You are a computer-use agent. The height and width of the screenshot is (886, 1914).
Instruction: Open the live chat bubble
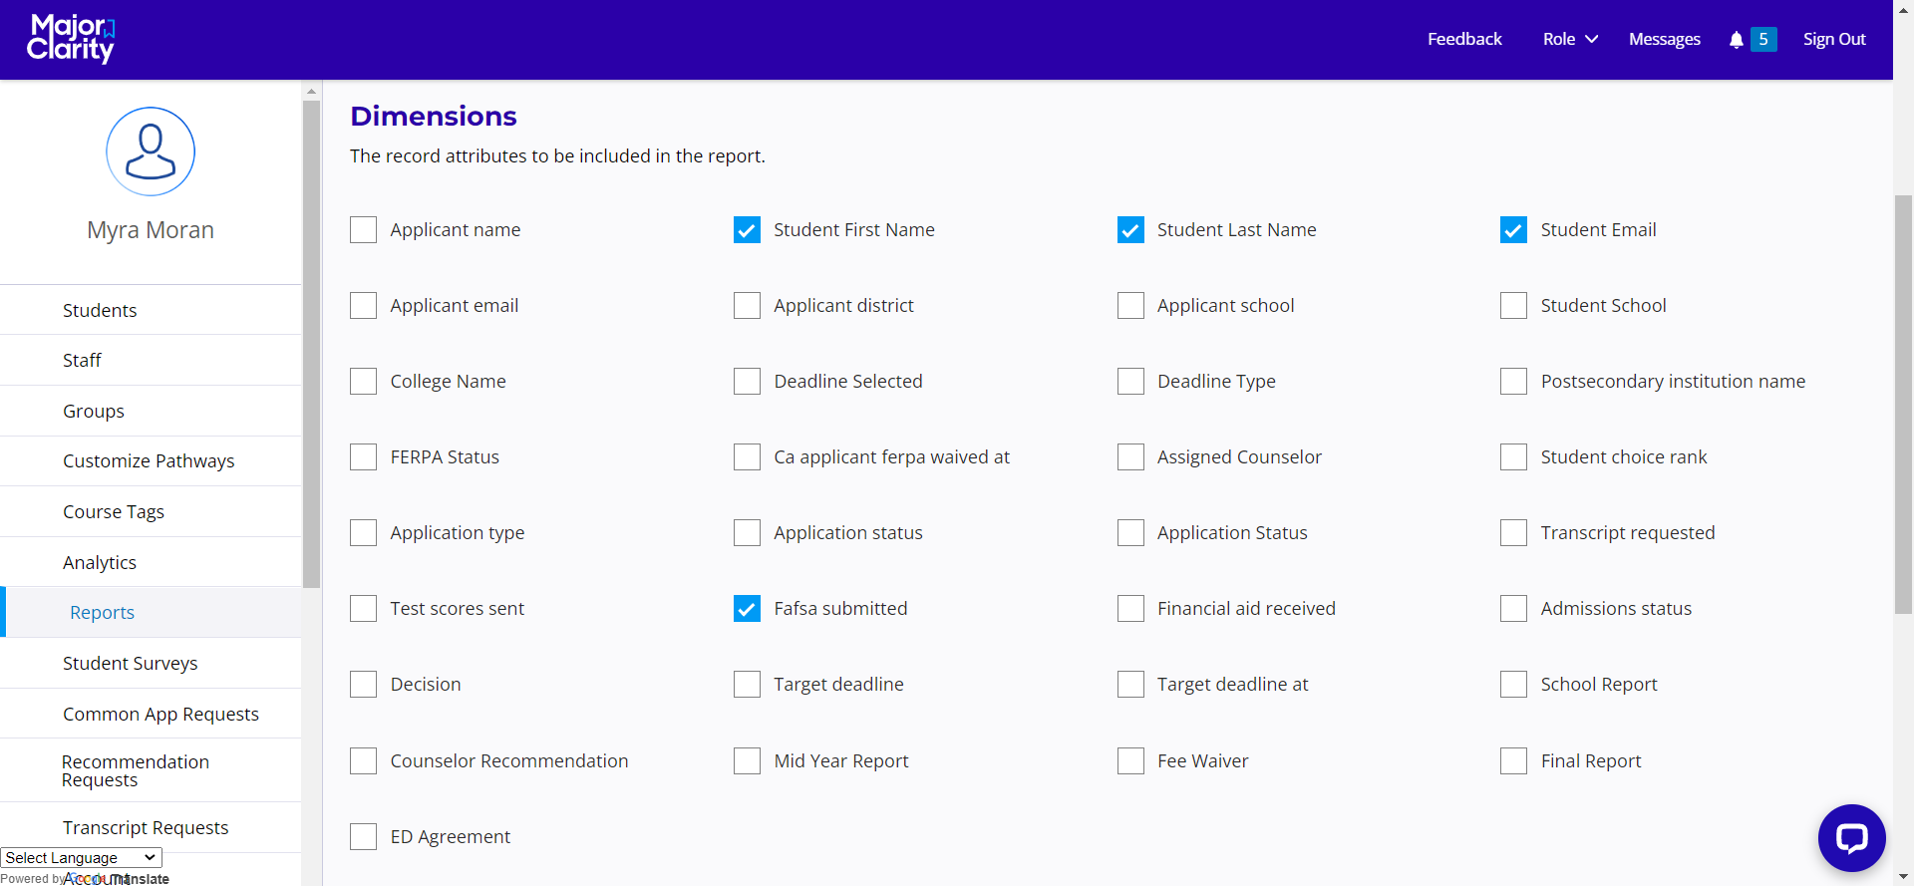[x=1851, y=837]
